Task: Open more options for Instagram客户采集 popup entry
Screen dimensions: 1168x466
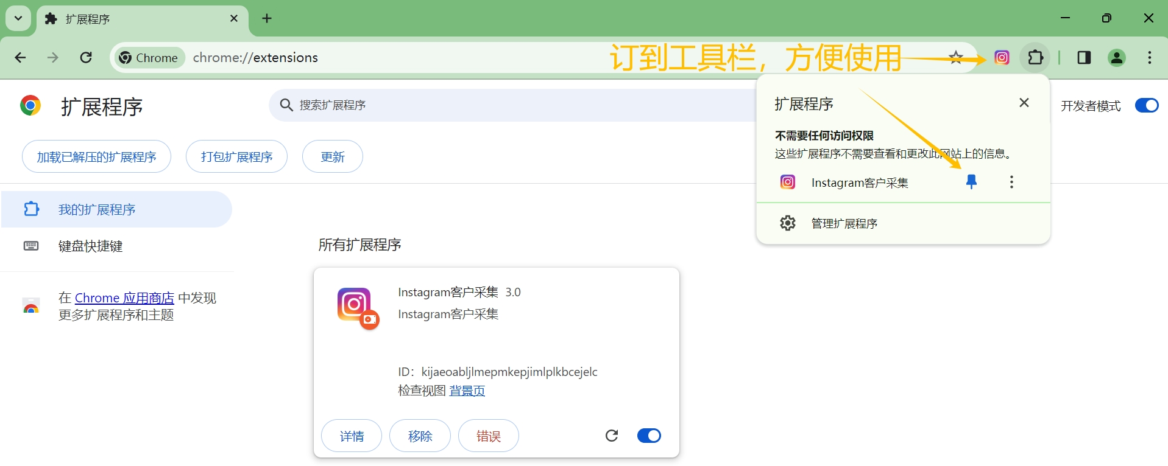Action: point(1011,182)
